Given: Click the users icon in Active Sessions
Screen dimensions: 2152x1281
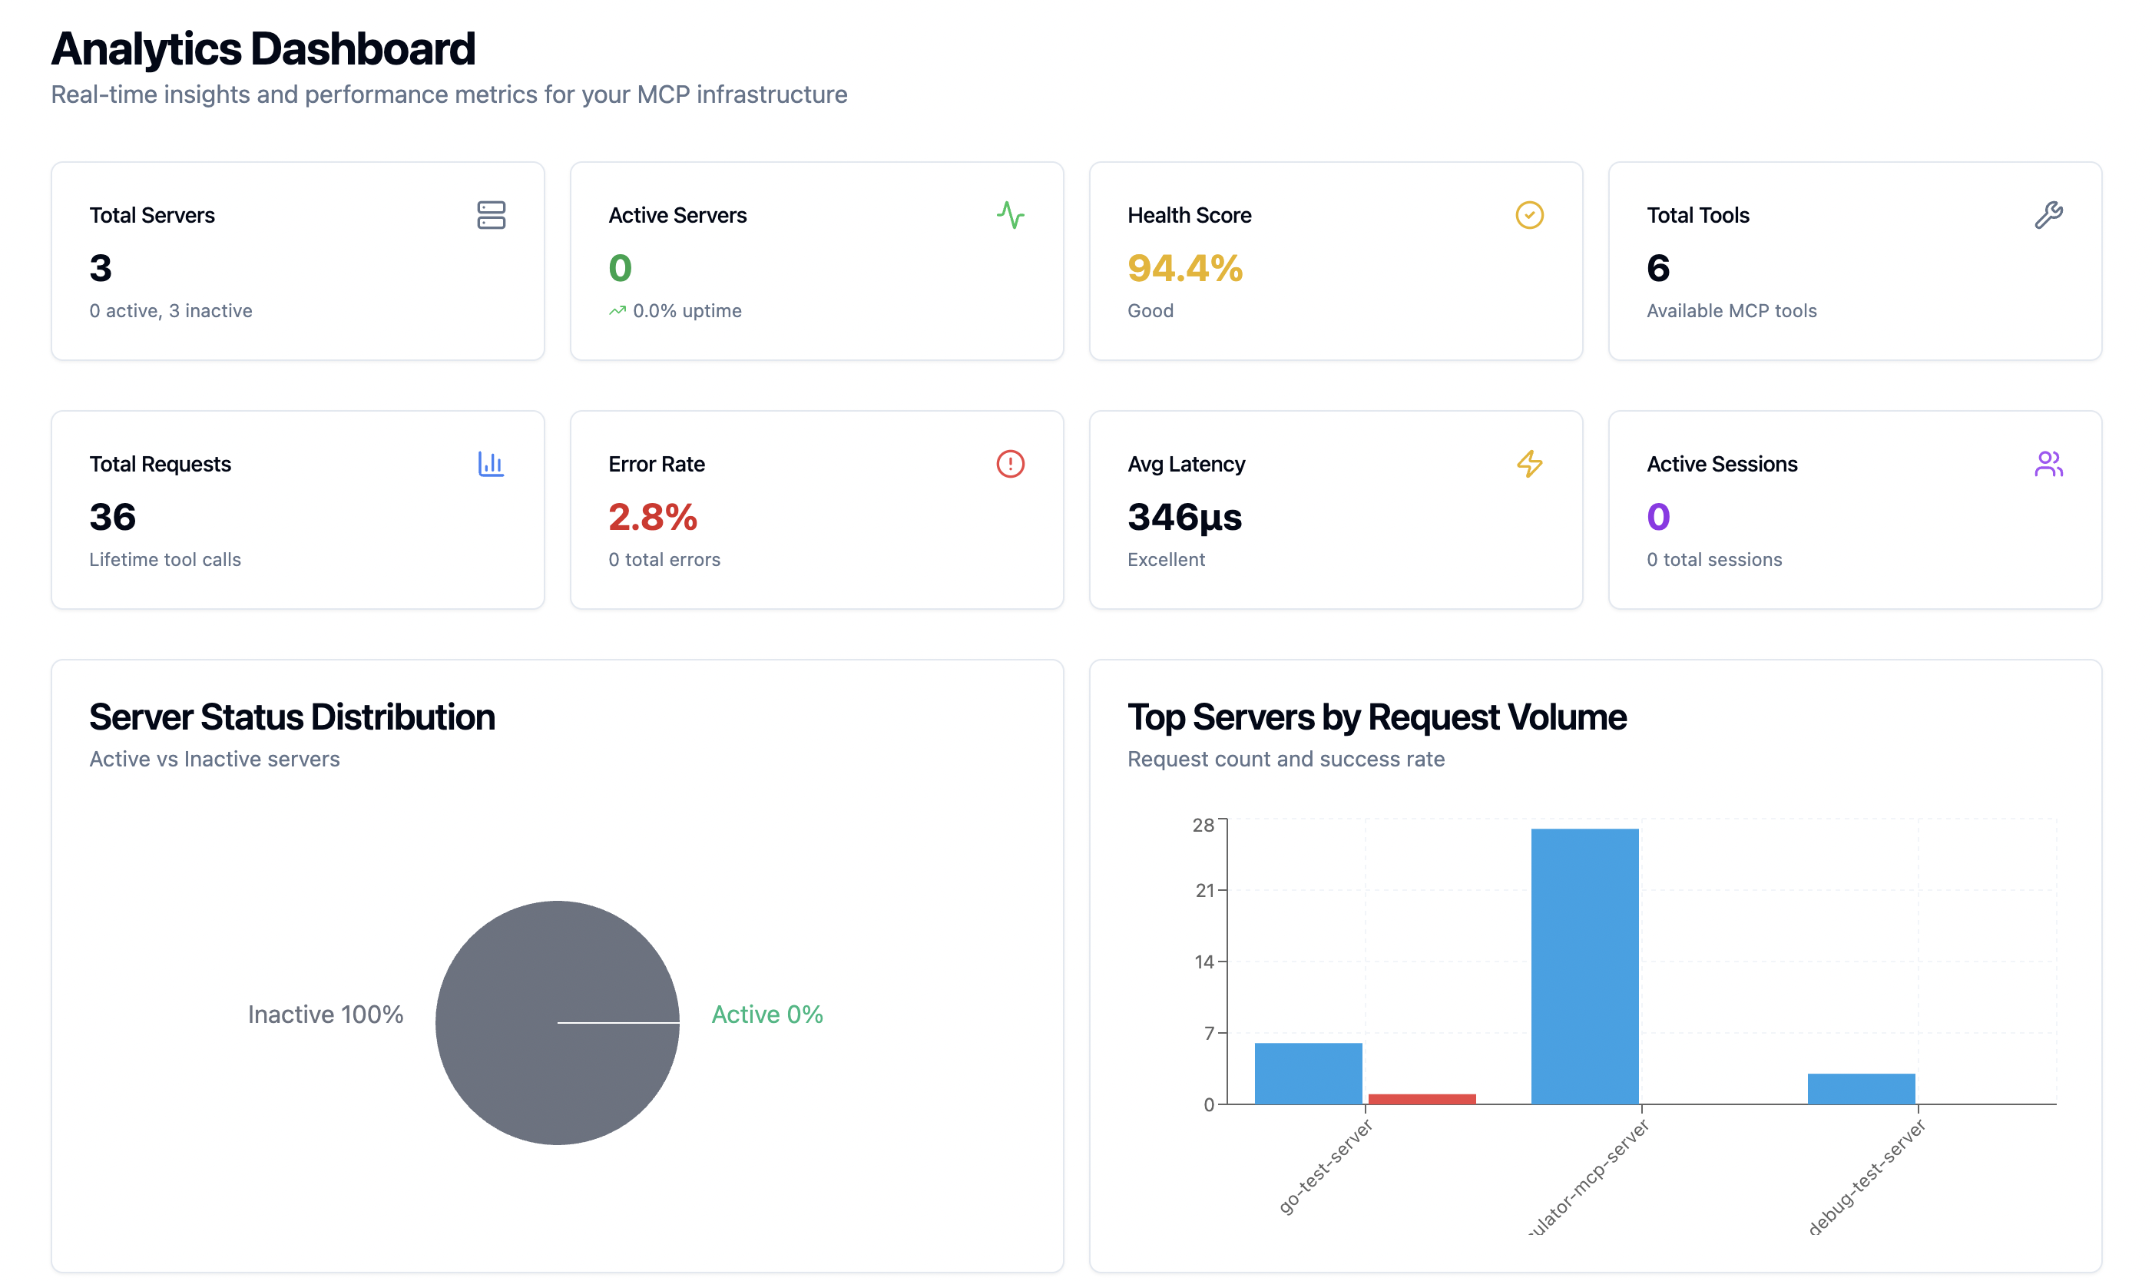Looking at the screenshot, I should coord(2048,464).
